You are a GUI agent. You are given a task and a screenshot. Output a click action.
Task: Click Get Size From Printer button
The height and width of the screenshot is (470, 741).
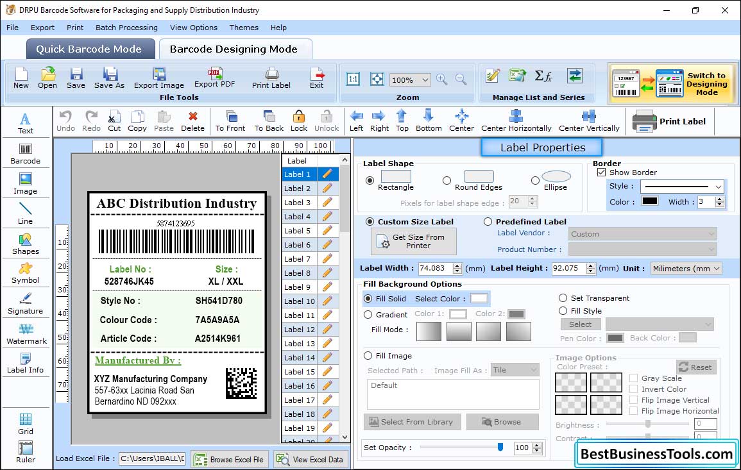(414, 241)
